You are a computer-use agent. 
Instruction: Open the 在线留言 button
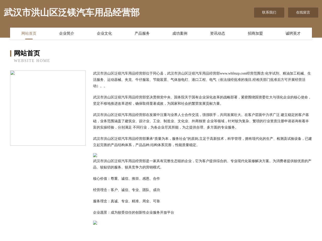pyautogui.click(x=303, y=13)
